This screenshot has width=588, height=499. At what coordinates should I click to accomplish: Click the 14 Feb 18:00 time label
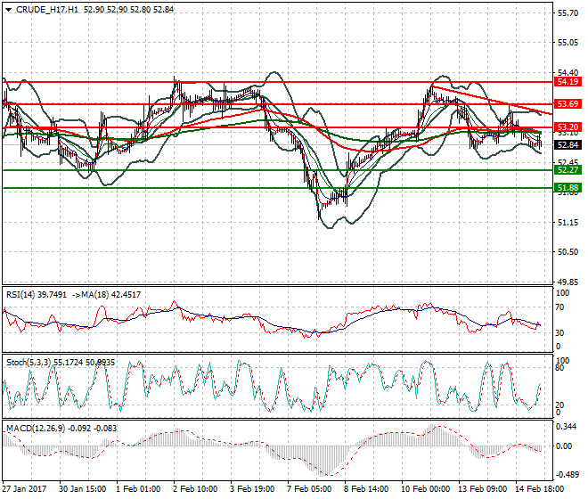[x=540, y=489]
